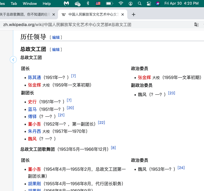204x191 pixels.
Task: Open the battery status menu
Action: click(109, 4)
